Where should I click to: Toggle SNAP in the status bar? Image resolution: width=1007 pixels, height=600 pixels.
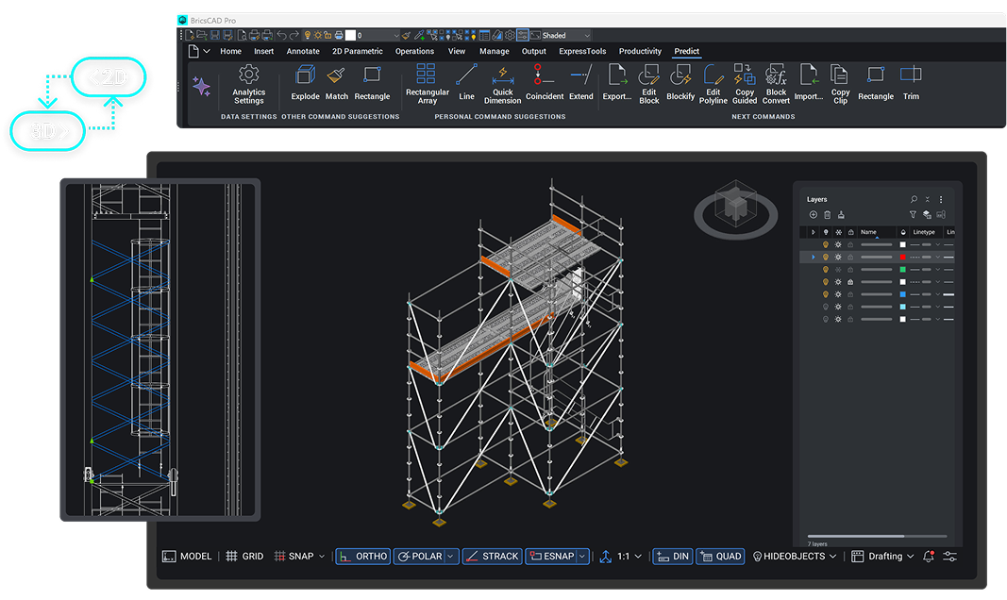[x=294, y=557]
